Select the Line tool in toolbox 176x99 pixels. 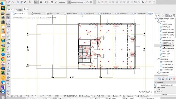(x=8, y=47)
